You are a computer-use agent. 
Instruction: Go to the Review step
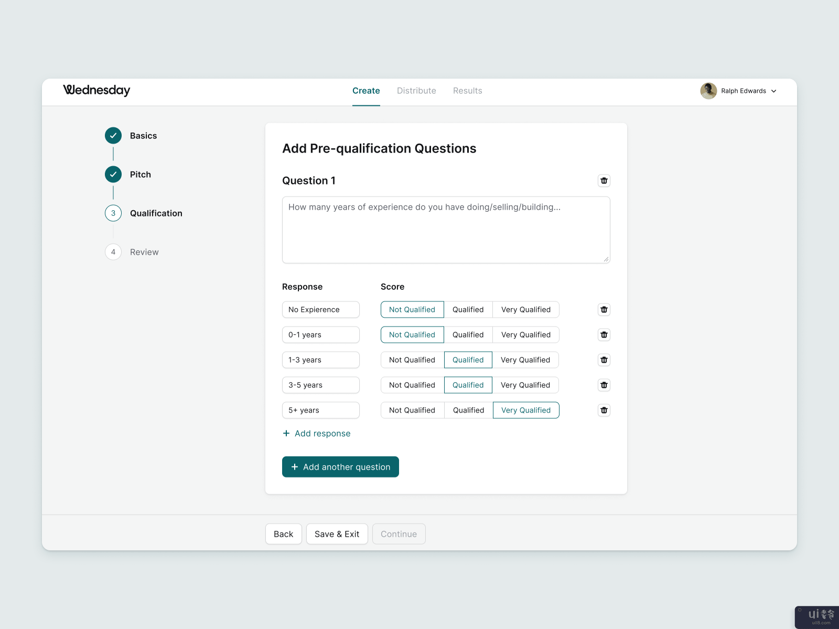pyautogui.click(x=144, y=252)
